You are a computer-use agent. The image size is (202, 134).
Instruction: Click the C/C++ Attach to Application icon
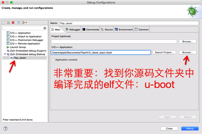point(8,37)
